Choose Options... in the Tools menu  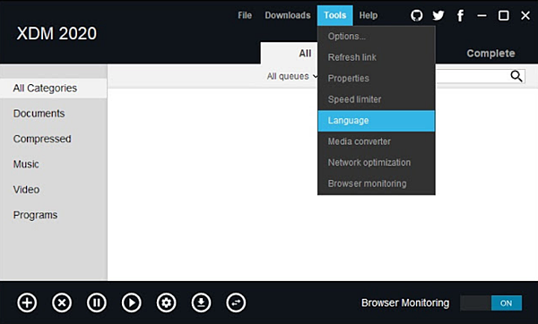377,37
